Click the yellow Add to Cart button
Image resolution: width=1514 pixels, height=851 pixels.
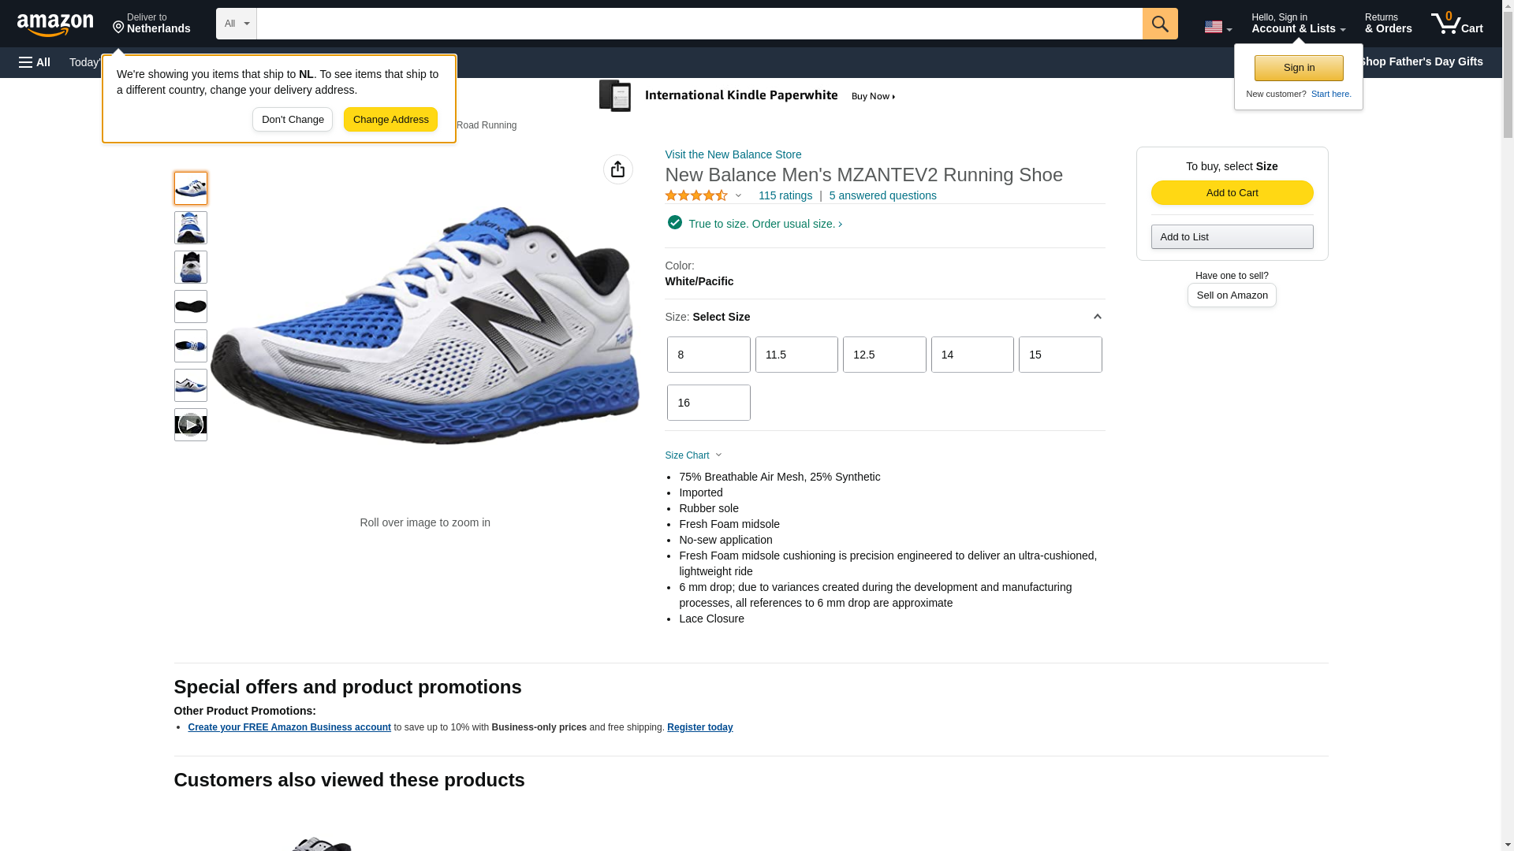click(x=1232, y=193)
